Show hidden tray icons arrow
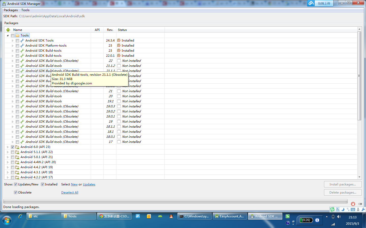Viewport: 366px width, 228px height. [327, 217]
